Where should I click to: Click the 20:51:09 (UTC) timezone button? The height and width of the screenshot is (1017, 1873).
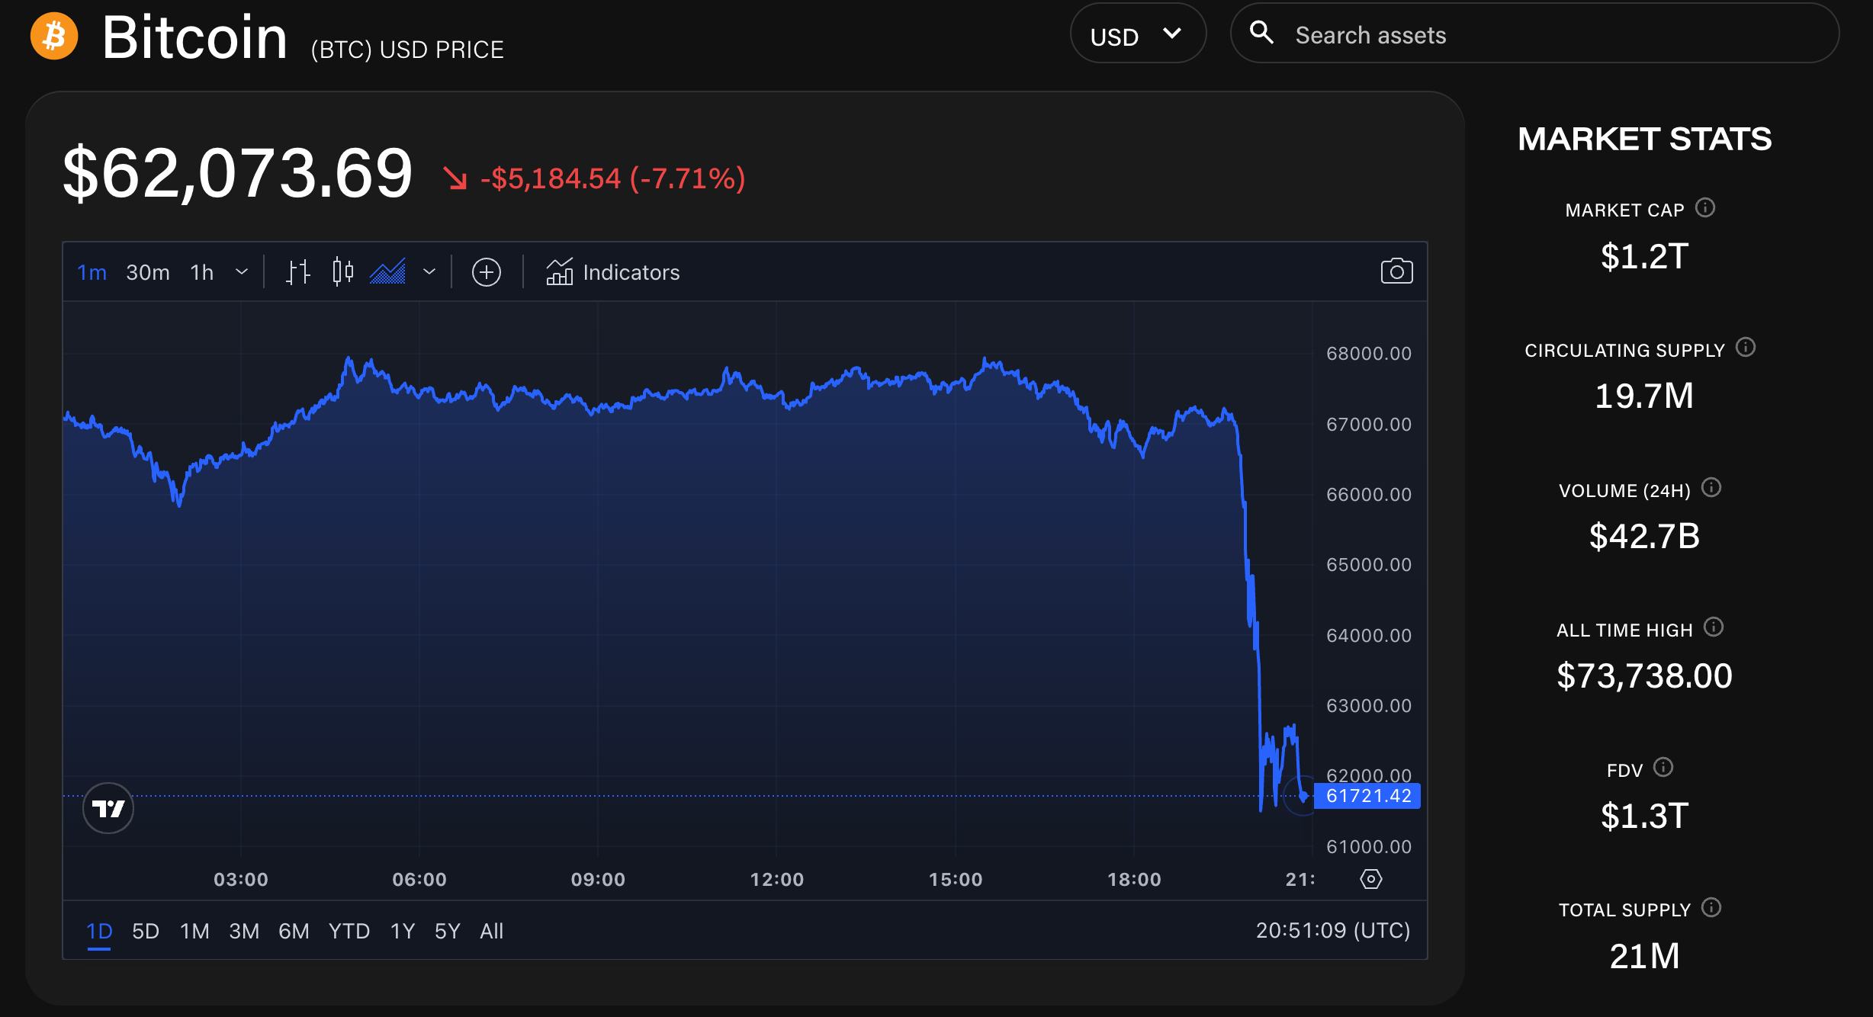(x=1332, y=931)
